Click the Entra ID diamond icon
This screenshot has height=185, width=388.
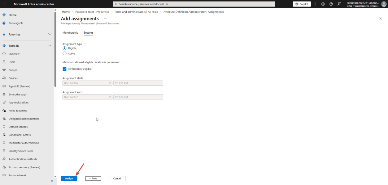[4, 46]
